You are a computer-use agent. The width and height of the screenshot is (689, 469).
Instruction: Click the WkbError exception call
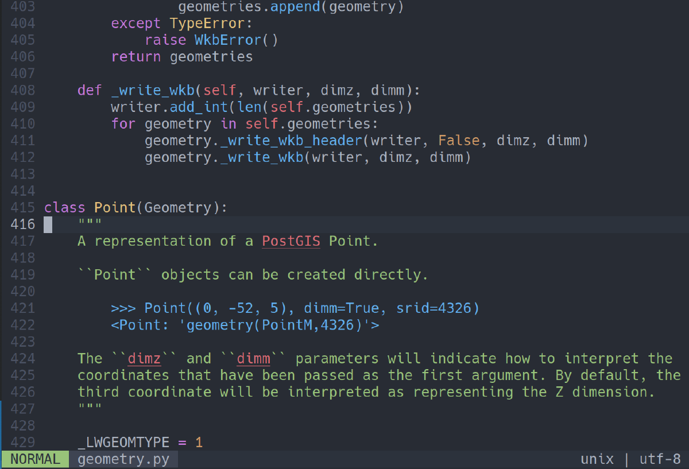228,40
